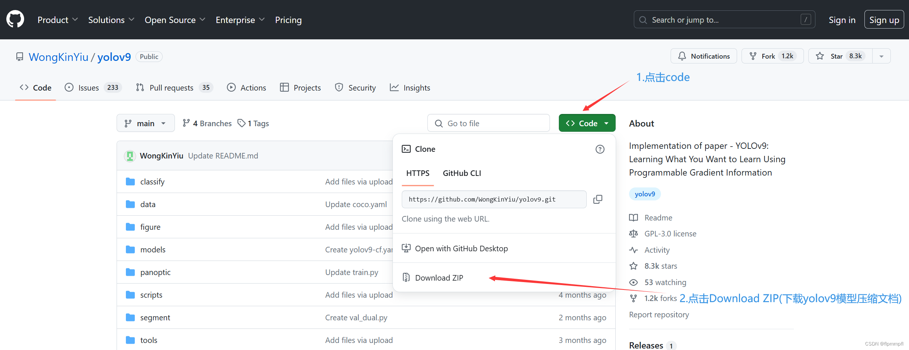909x350 pixels.
Task: Switch to the Code tab
Action: click(36, 88)
